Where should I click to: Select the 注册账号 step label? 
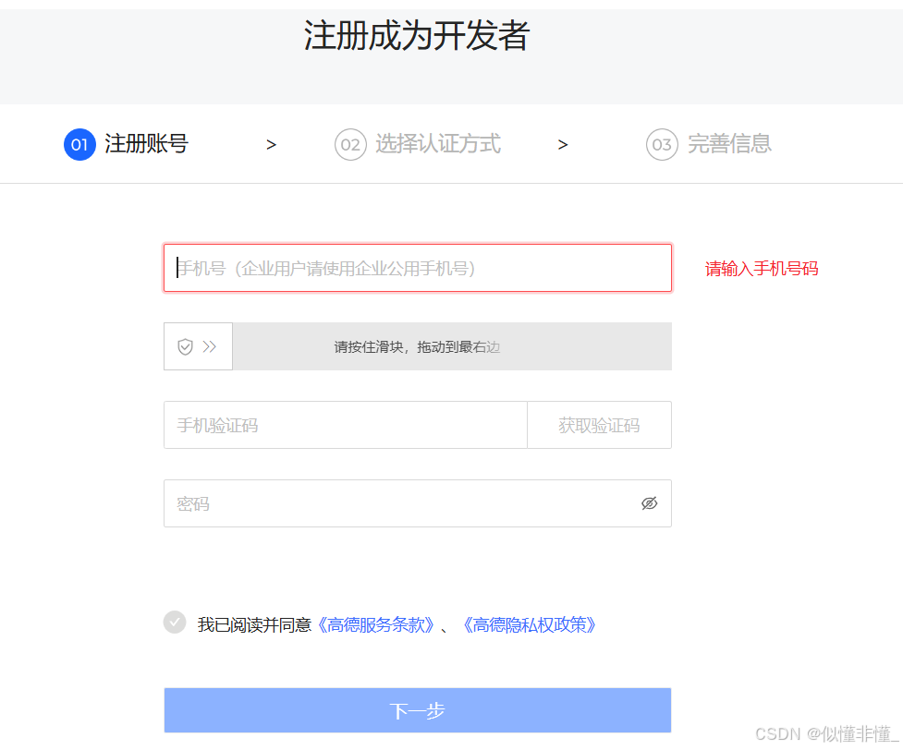[146, 144]
